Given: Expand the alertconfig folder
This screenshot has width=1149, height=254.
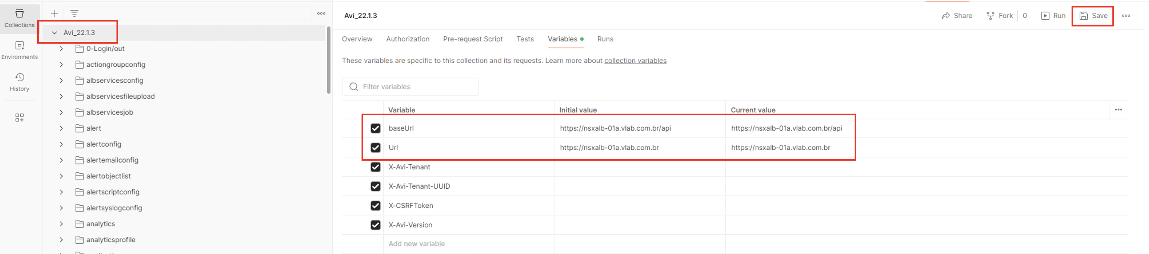Looking at the screenshot, I should pos(61,144).
